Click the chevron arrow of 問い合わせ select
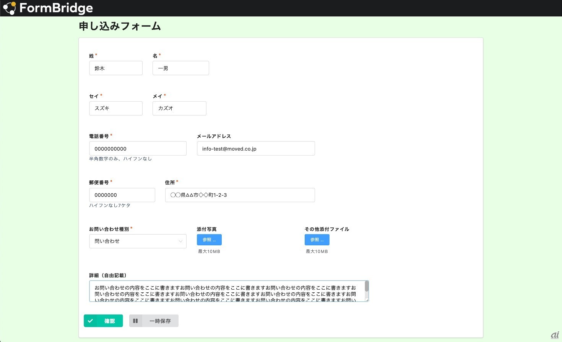Image resolution: width=562 pixels, height=342 pixels. tap(180, 241)
